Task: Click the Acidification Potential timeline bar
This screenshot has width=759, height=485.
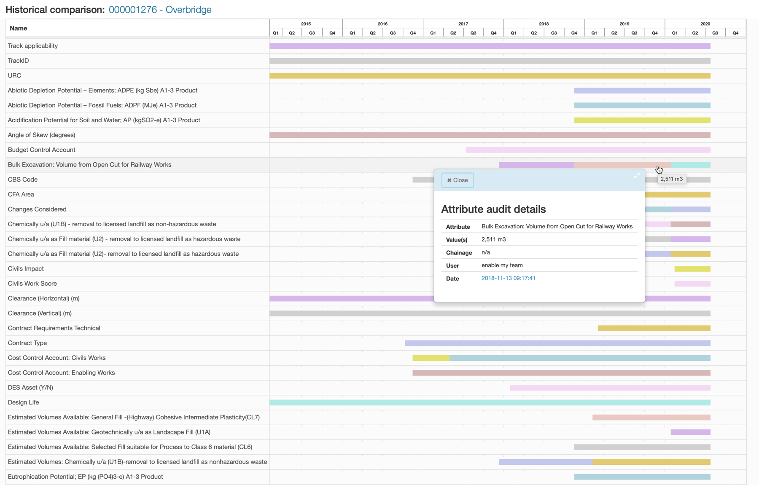Action: pos(642,121)
